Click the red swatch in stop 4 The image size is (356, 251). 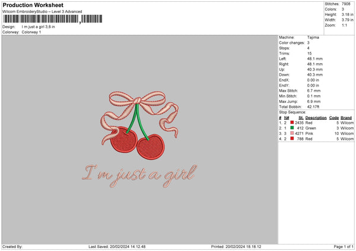(x=292, y=139)
